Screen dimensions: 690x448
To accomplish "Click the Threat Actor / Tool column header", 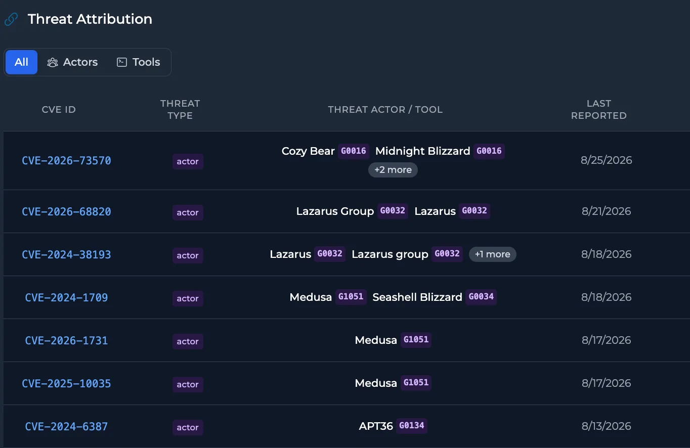I will tap(385, 110).
